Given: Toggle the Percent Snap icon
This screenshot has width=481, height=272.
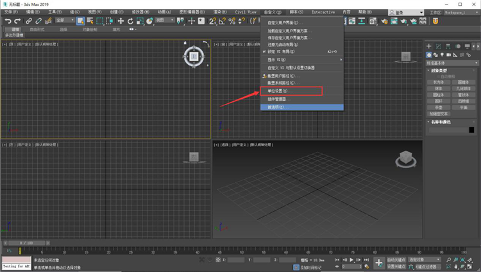Looking at the screenshot, I should coord(232,21).
